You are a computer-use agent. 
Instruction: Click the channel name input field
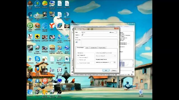95,32
